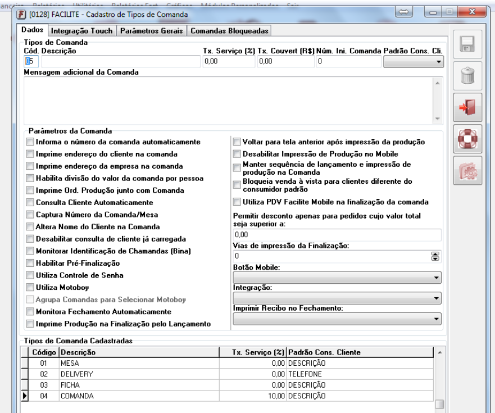Click the 'Mensagem adicional da Comanda' text area
Image resolution: width=495 pixels, height=413 pixels.
[x=229, y=101]
